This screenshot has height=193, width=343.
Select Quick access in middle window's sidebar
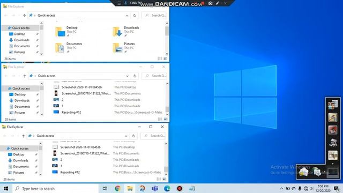[21, 88]
